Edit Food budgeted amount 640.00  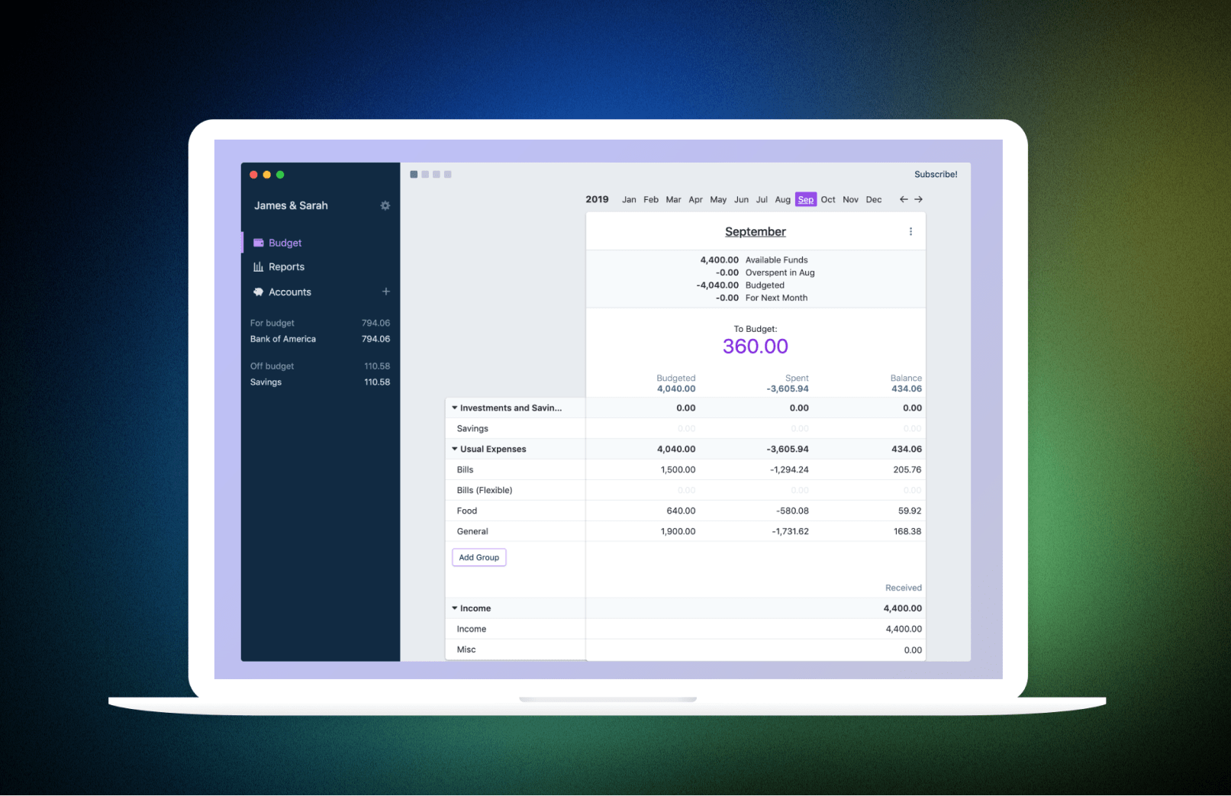click(x=681, y=511)
